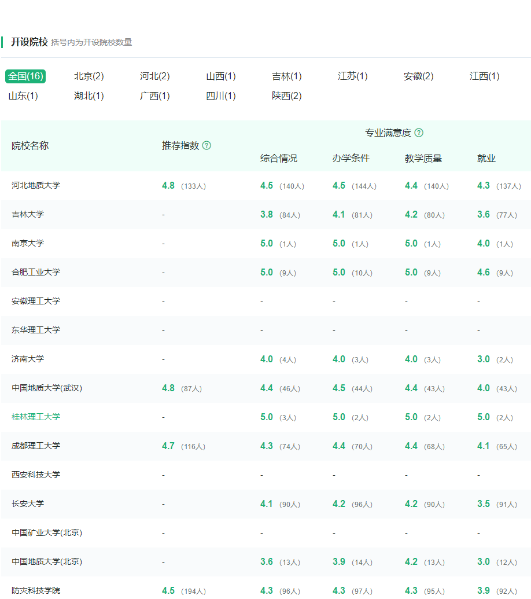Select 济南大学 就业 score 3.0
The image size is (531, 599).
pyautogui.click(x=484, y=359)
